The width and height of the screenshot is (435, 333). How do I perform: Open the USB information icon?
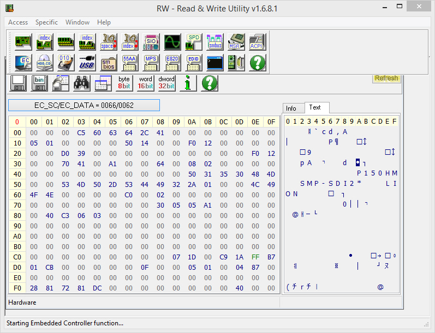click(x=87, y=63)
